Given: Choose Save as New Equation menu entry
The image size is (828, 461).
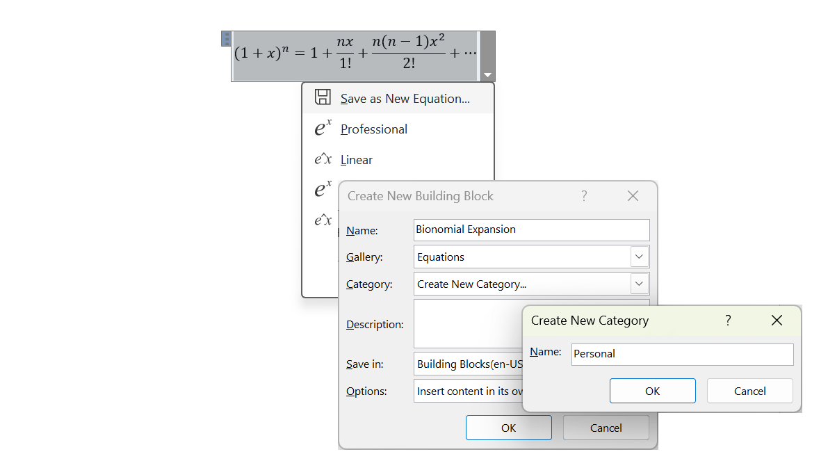Looking at the screenshot, I should [405, 99].
